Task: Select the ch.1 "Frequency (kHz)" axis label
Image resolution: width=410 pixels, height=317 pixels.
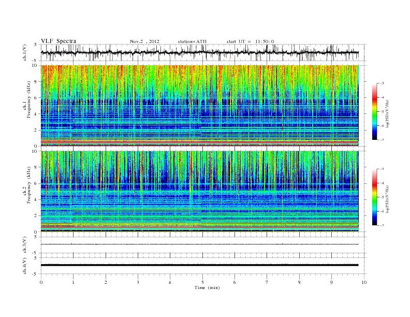Action: coord(28,99)
